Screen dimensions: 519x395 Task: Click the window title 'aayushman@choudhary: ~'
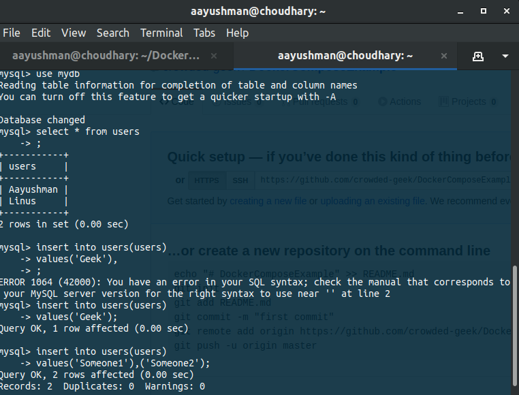(258, 12)
